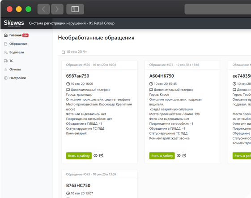
Task: Click the red 204 notification badge
Action: point(26,35)
